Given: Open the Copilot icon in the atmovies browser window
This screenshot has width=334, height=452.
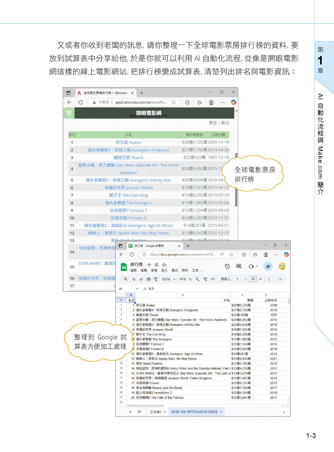Looking at the screenshot, I should (233, 102).
